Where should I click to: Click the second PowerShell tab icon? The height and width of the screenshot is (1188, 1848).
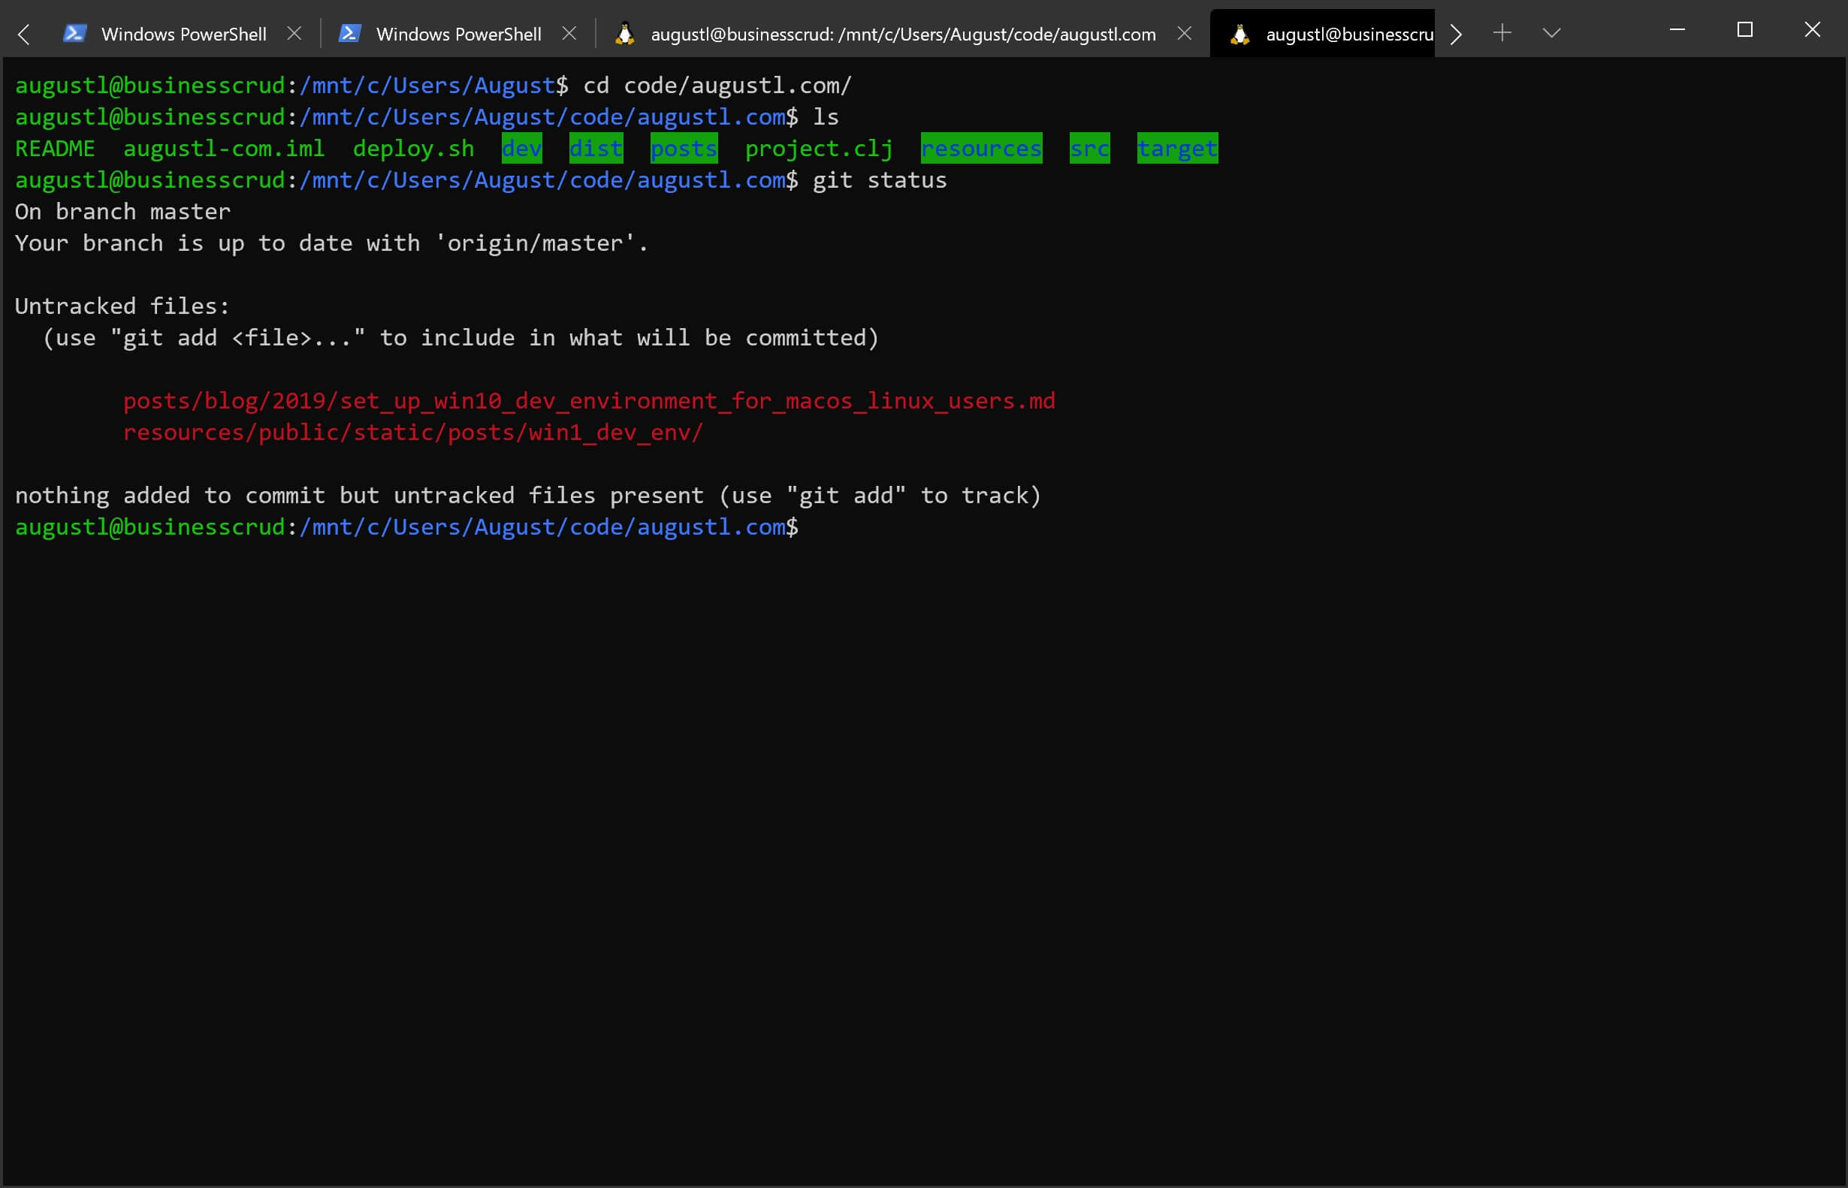[x=349, y=33]
